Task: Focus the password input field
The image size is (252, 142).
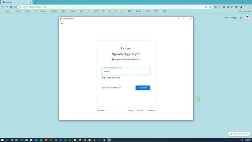Action: [126, 71]
